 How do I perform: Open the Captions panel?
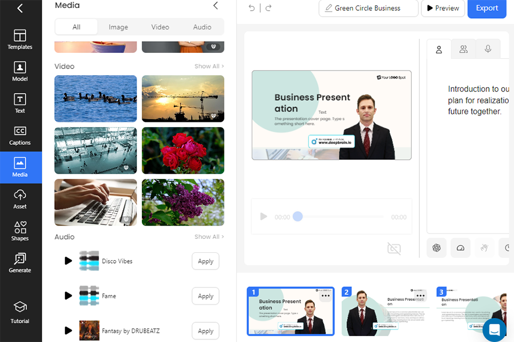pyautogui.click(x=20, y=135)
